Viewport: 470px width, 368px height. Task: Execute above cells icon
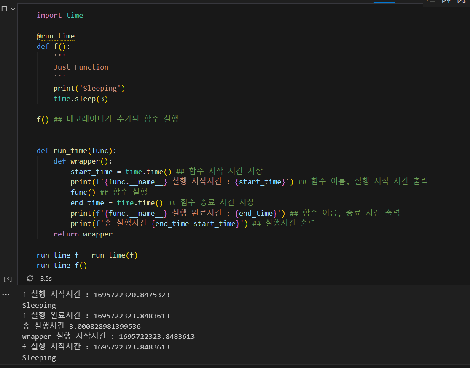[x=446, y=2]
